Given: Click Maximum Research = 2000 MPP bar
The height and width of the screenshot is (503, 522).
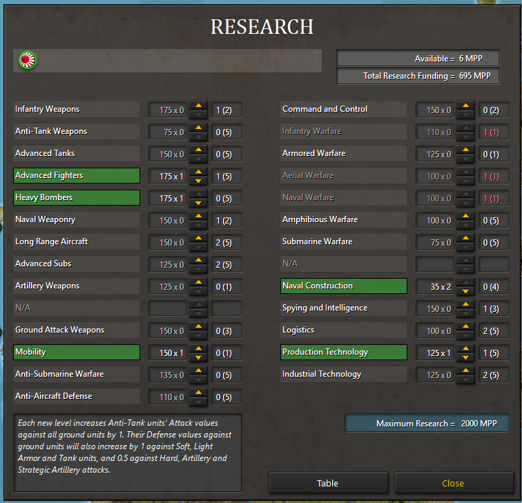Looking at the screenshot, I should (x=427, y=423).
